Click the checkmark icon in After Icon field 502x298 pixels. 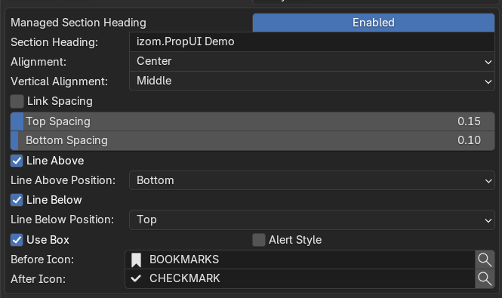click(x=136, y=278)
